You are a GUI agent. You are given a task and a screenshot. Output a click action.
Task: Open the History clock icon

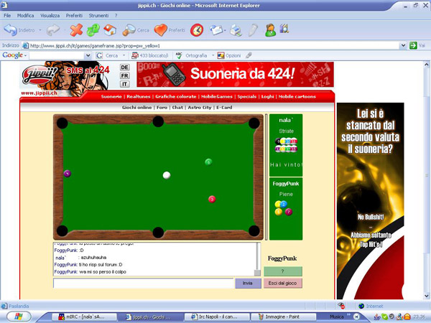click(196, 30)
